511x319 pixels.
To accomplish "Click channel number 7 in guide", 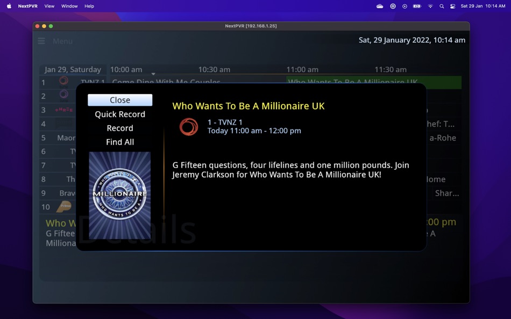I will [44, 165].
